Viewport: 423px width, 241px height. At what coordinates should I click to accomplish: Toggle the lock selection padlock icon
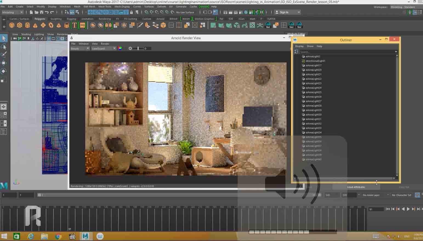132,12
